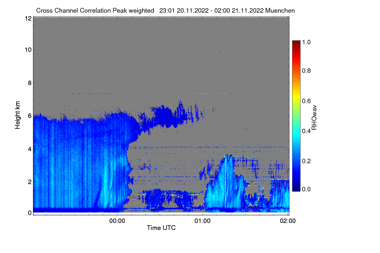Click the 00:00 time axis label
Image resolution: width=380 pixels, height=253 pixels.
click(x=117, y=221)
